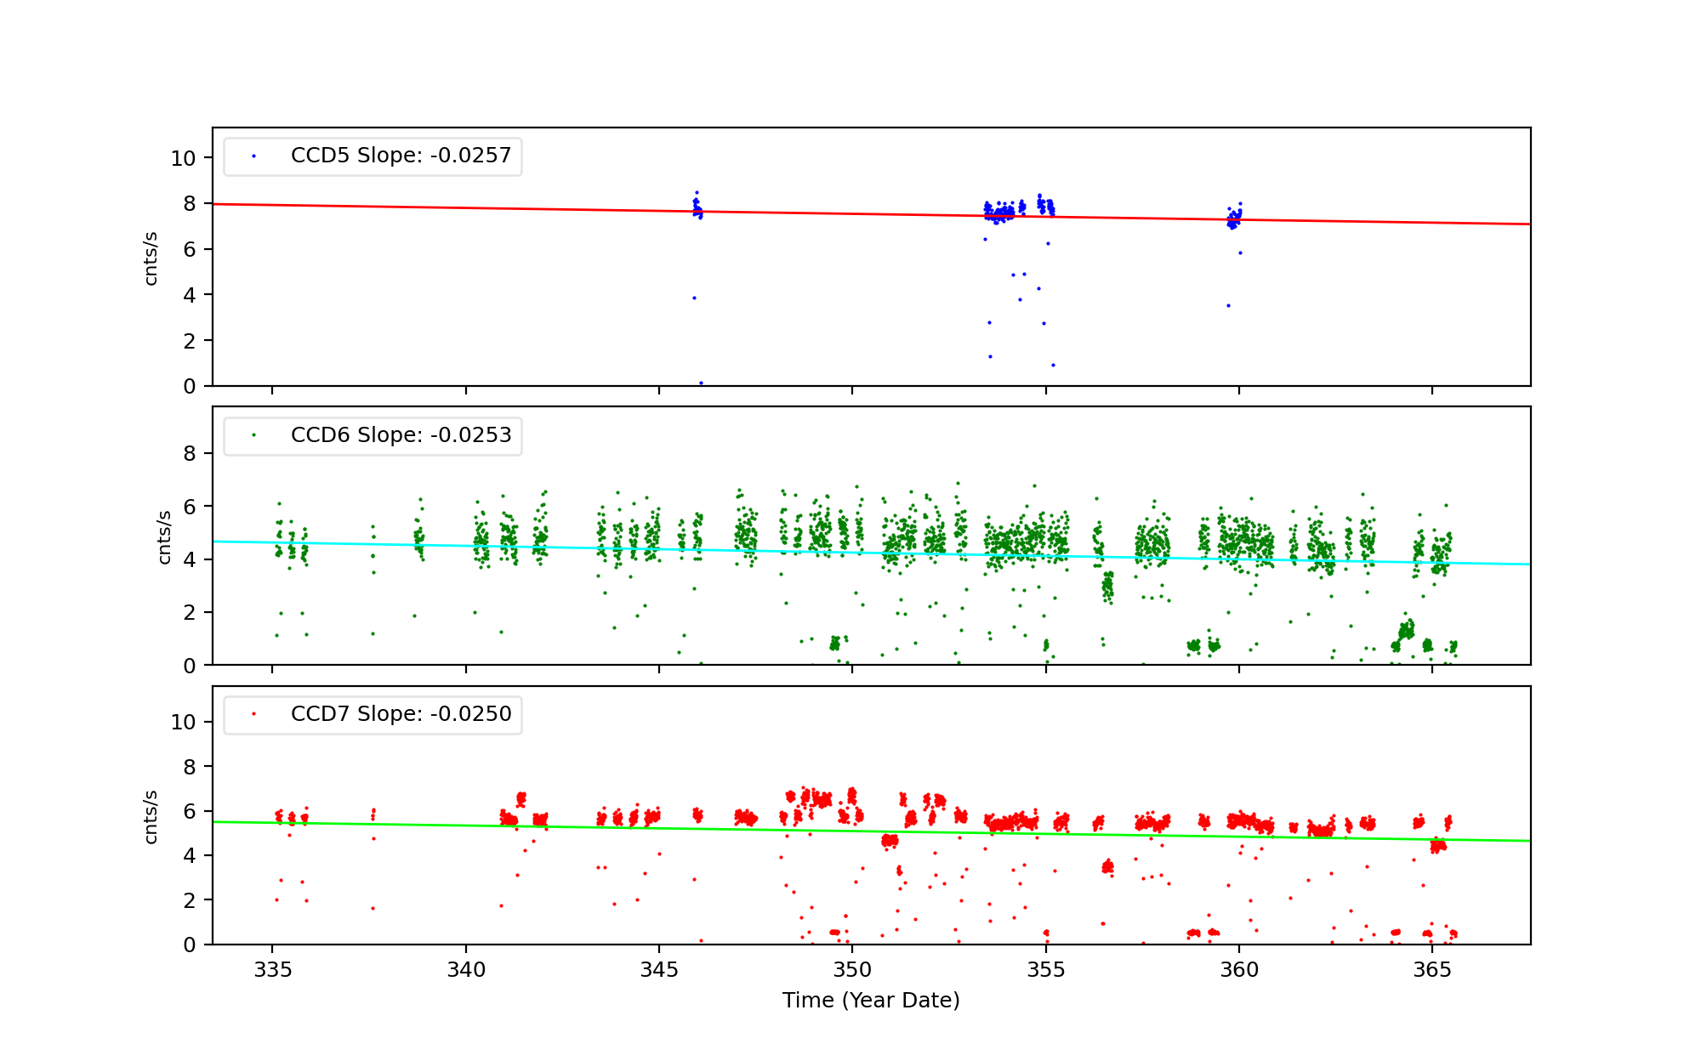Click the green CCD6 legend marker dot
The height and width of the screenshot is (1061, 1701).
coord(253,435)
